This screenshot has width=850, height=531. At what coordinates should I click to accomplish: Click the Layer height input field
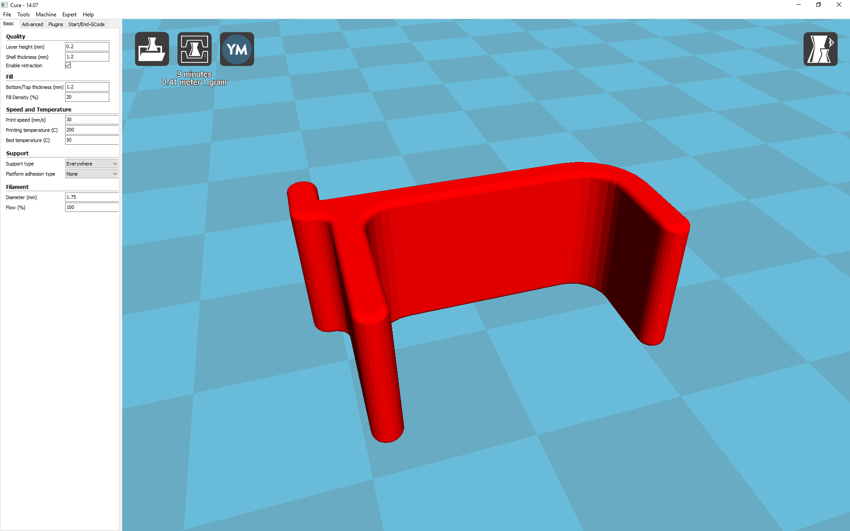87,46
